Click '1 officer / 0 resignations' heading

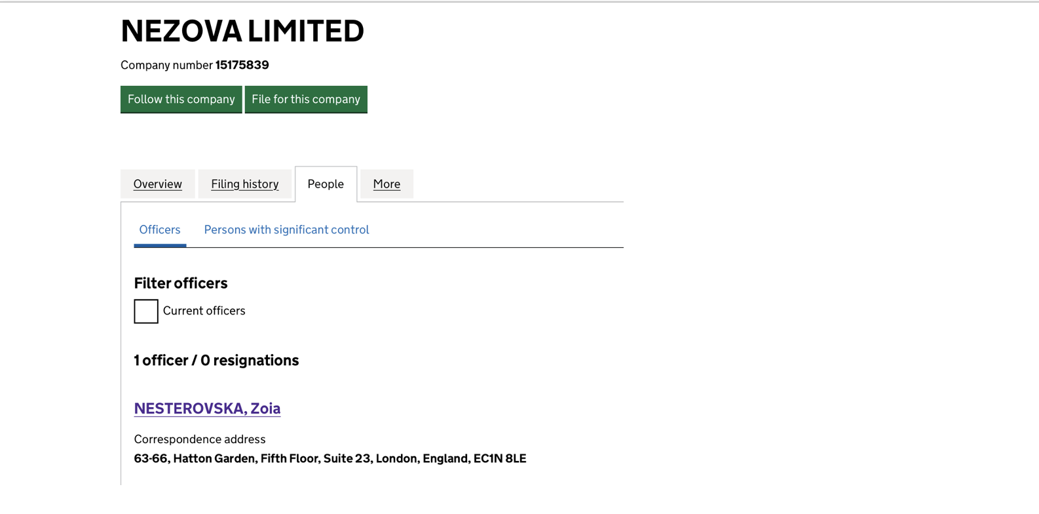216,361
